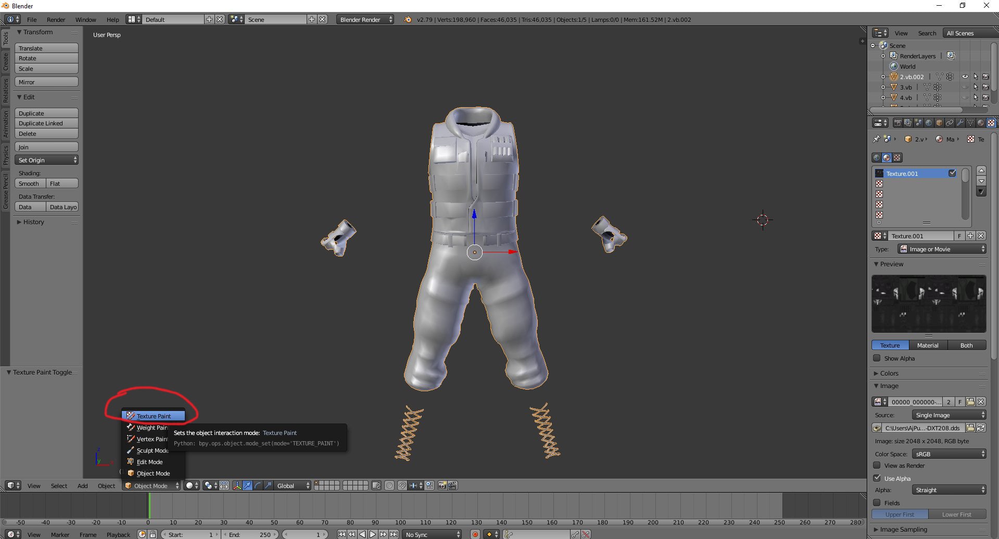Choose the Sculpt Mode brush icon
Screen dimensions: 999x539
pos(131,451)
